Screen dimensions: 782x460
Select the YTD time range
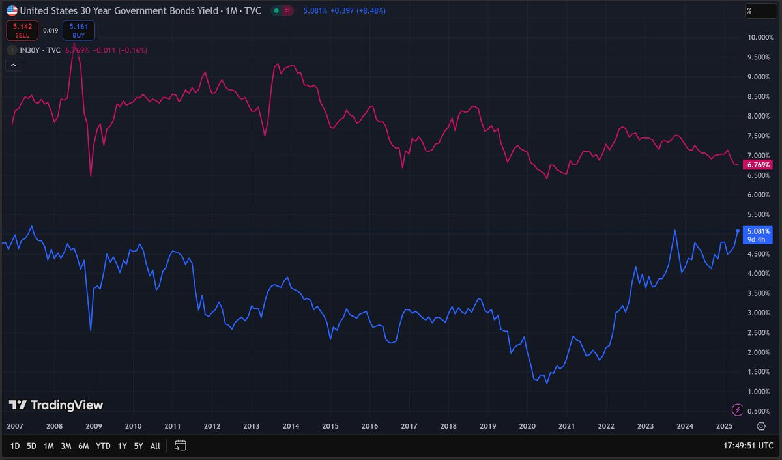tap(103, 446)
